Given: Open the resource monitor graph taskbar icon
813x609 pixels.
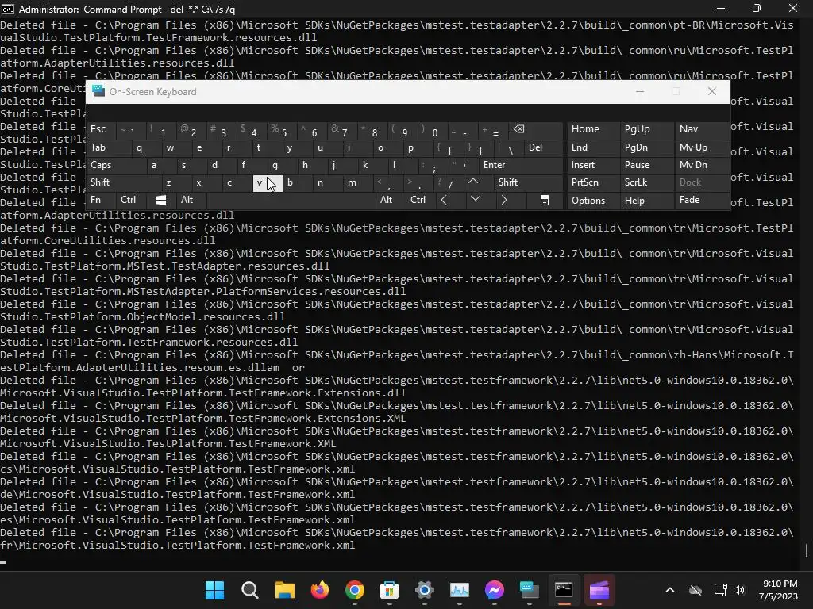Looking at the screenshot, I should (460, 590).
